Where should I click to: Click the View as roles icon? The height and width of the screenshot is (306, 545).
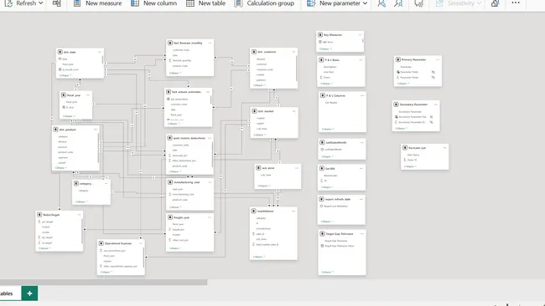click(398, 3)
